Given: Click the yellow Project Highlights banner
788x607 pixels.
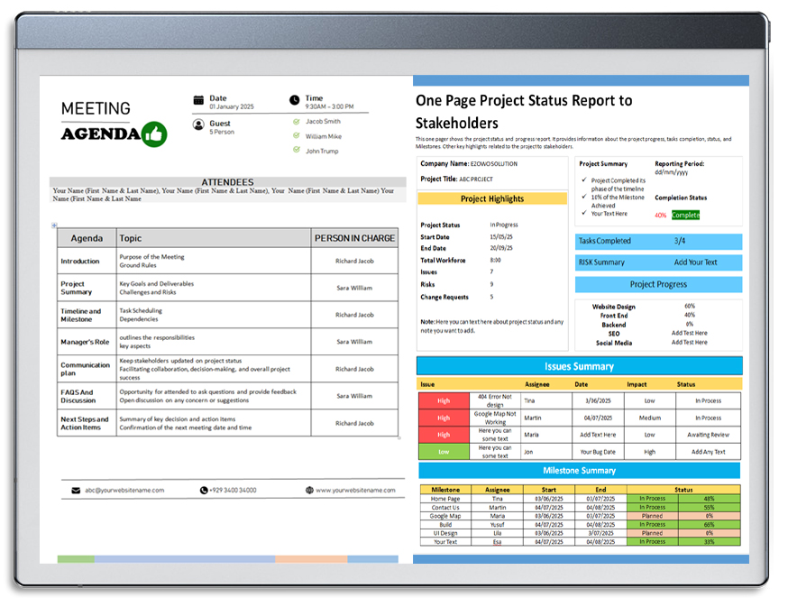Looking at the screenshot, I should click(491, 198).
